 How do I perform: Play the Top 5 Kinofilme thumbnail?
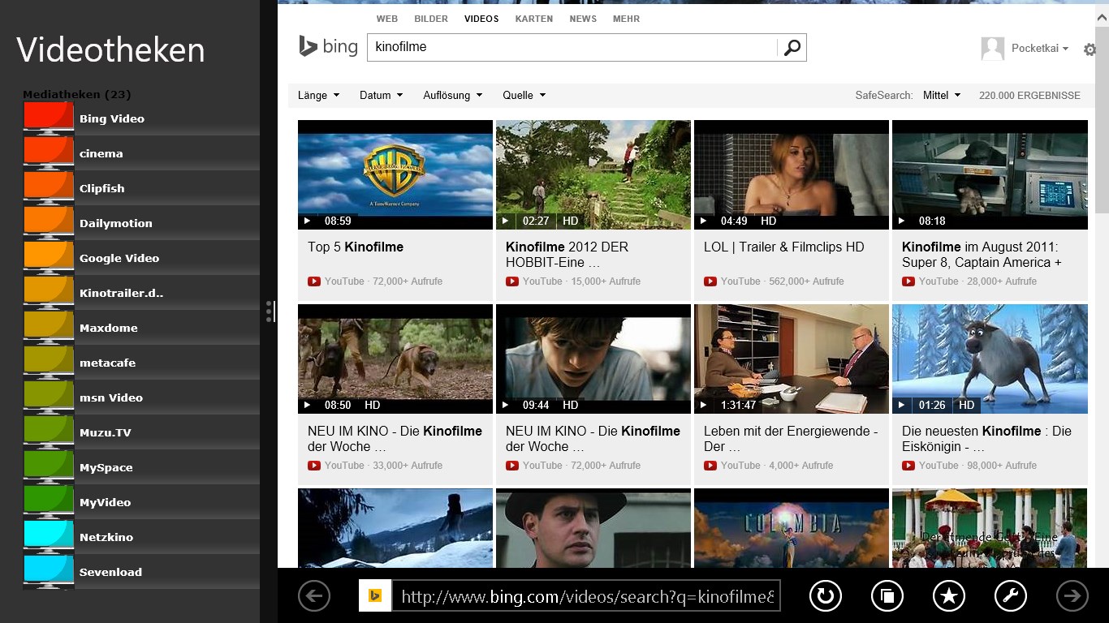[x=395, y=174]
